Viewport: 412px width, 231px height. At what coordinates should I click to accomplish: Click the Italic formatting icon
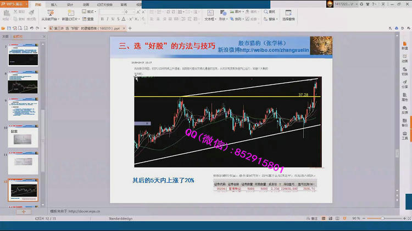pos(108,19)
